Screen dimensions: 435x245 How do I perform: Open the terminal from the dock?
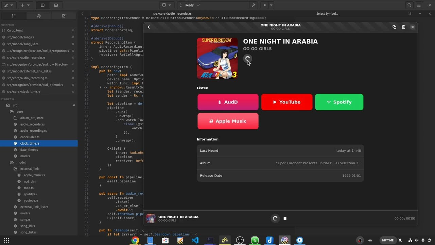210,240
